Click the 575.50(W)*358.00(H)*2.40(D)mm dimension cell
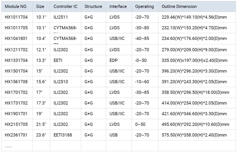Image resolution: width=238 pixels, height=153 pixels. click(x=194, y=135)
